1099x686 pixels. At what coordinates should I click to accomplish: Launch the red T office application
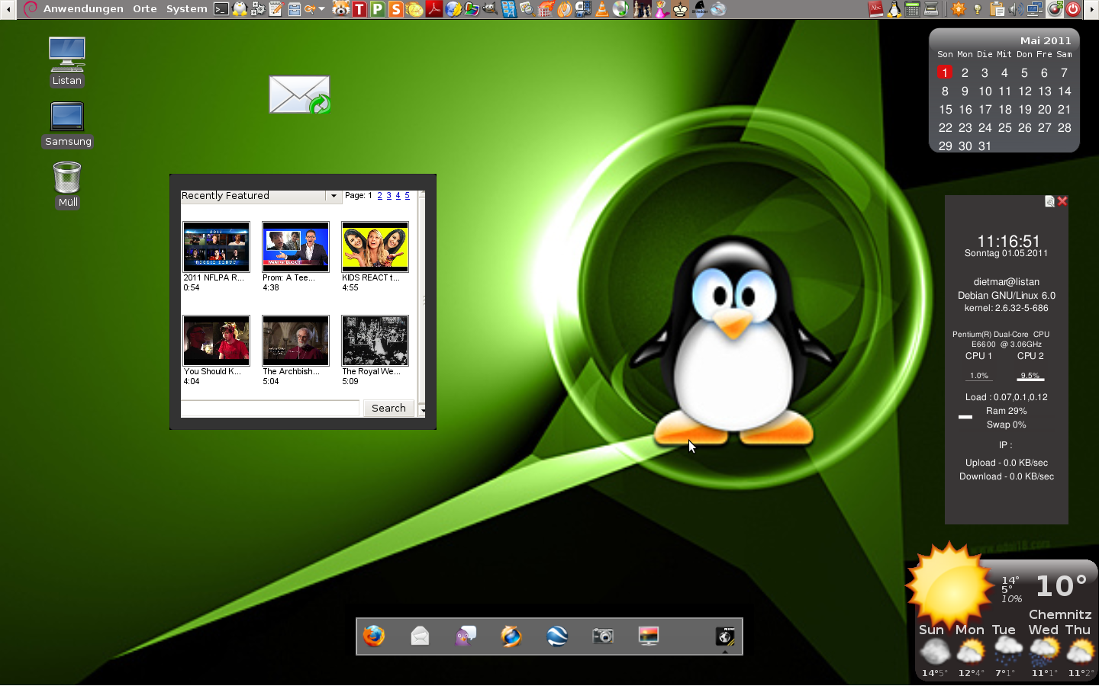(359, 9)
